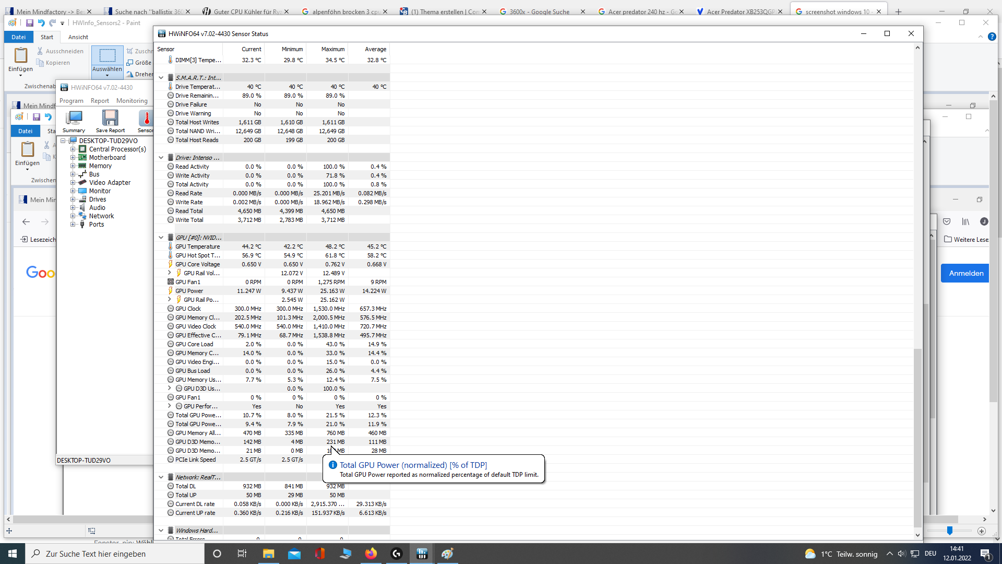This screenshot has height=564, width=1002.
Task: Click the Paint save icon in quick access
Action: point(30,23)
